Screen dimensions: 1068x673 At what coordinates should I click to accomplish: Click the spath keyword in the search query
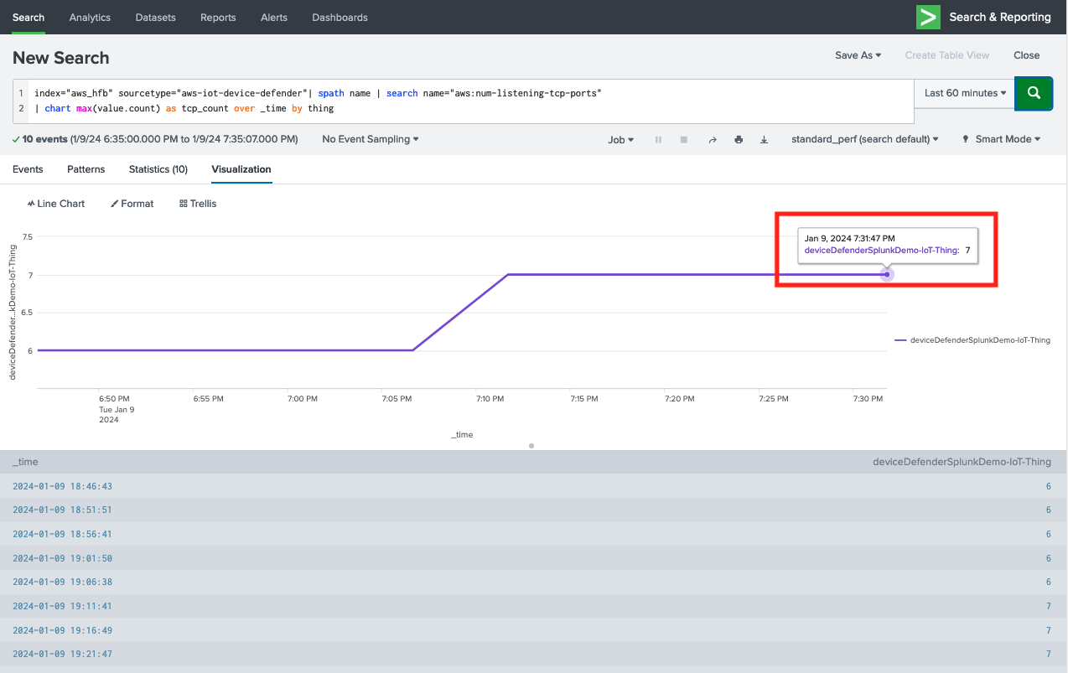330,93
